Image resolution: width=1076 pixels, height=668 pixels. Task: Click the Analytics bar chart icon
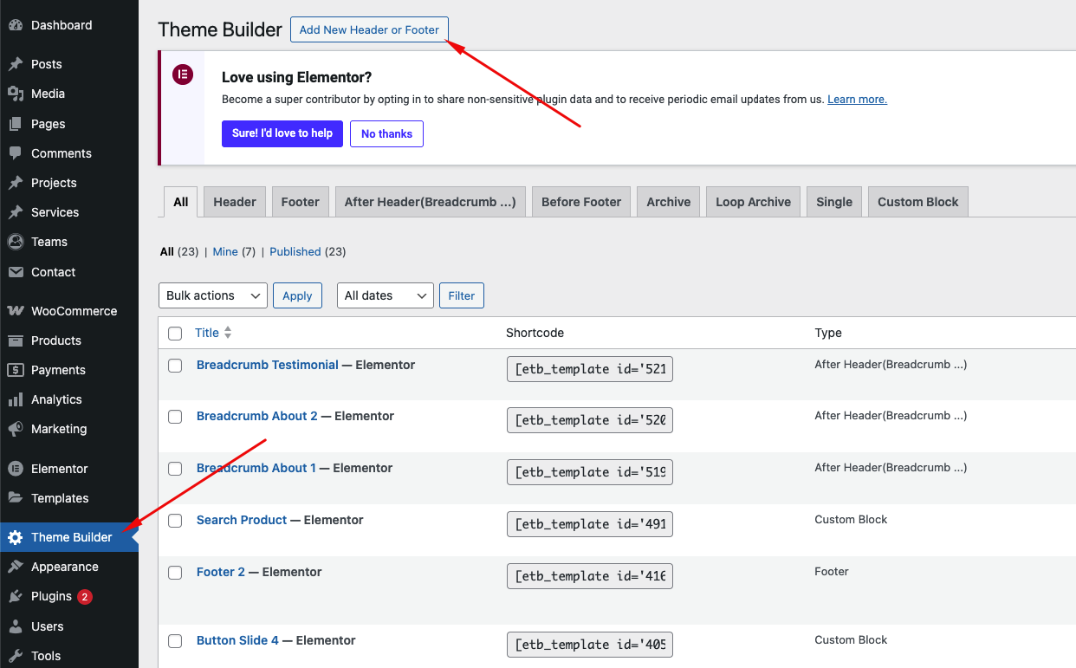click(x=15, y=399)
